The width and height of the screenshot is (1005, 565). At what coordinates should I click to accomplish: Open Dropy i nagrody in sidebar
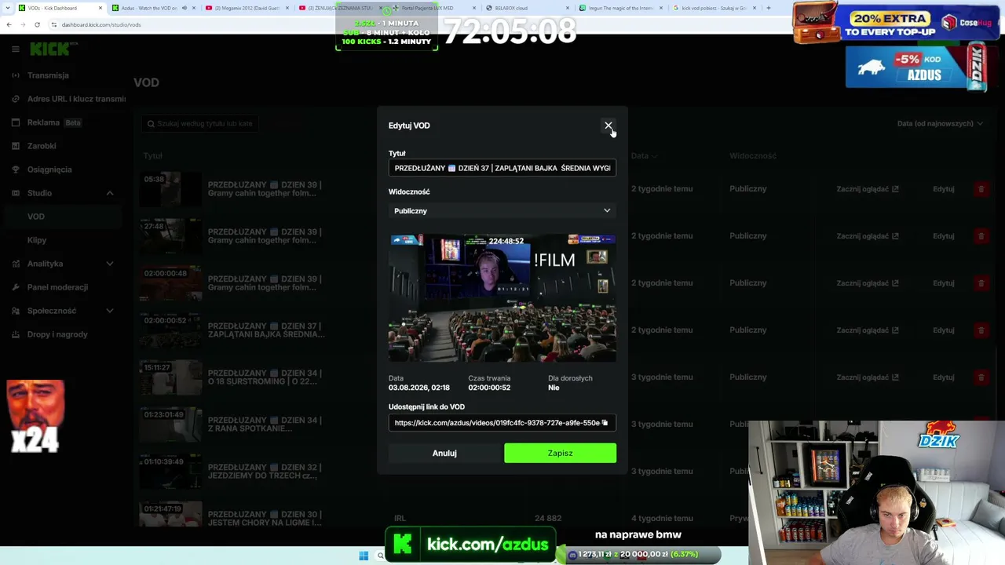point(57,334)
